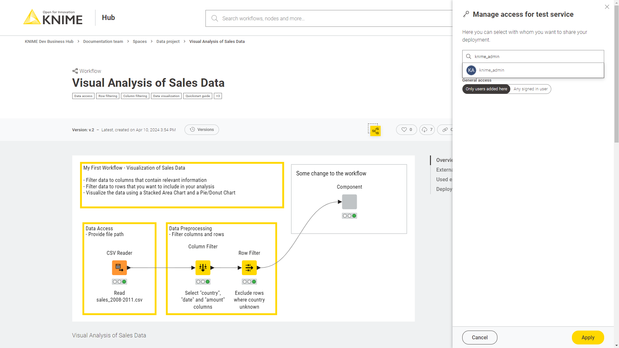
Task: Open the Spaces breadcrumb item
Action: click(140, 42)
